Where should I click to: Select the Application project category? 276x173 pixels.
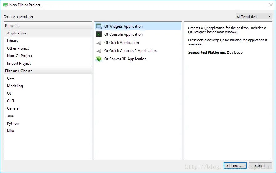[48, 33]
